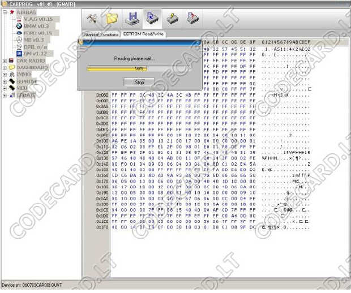This screenshot has width=351, height=293.
Task: Click the write chip lightning icon
Action: pyautogui.click(x=172, y=19)
